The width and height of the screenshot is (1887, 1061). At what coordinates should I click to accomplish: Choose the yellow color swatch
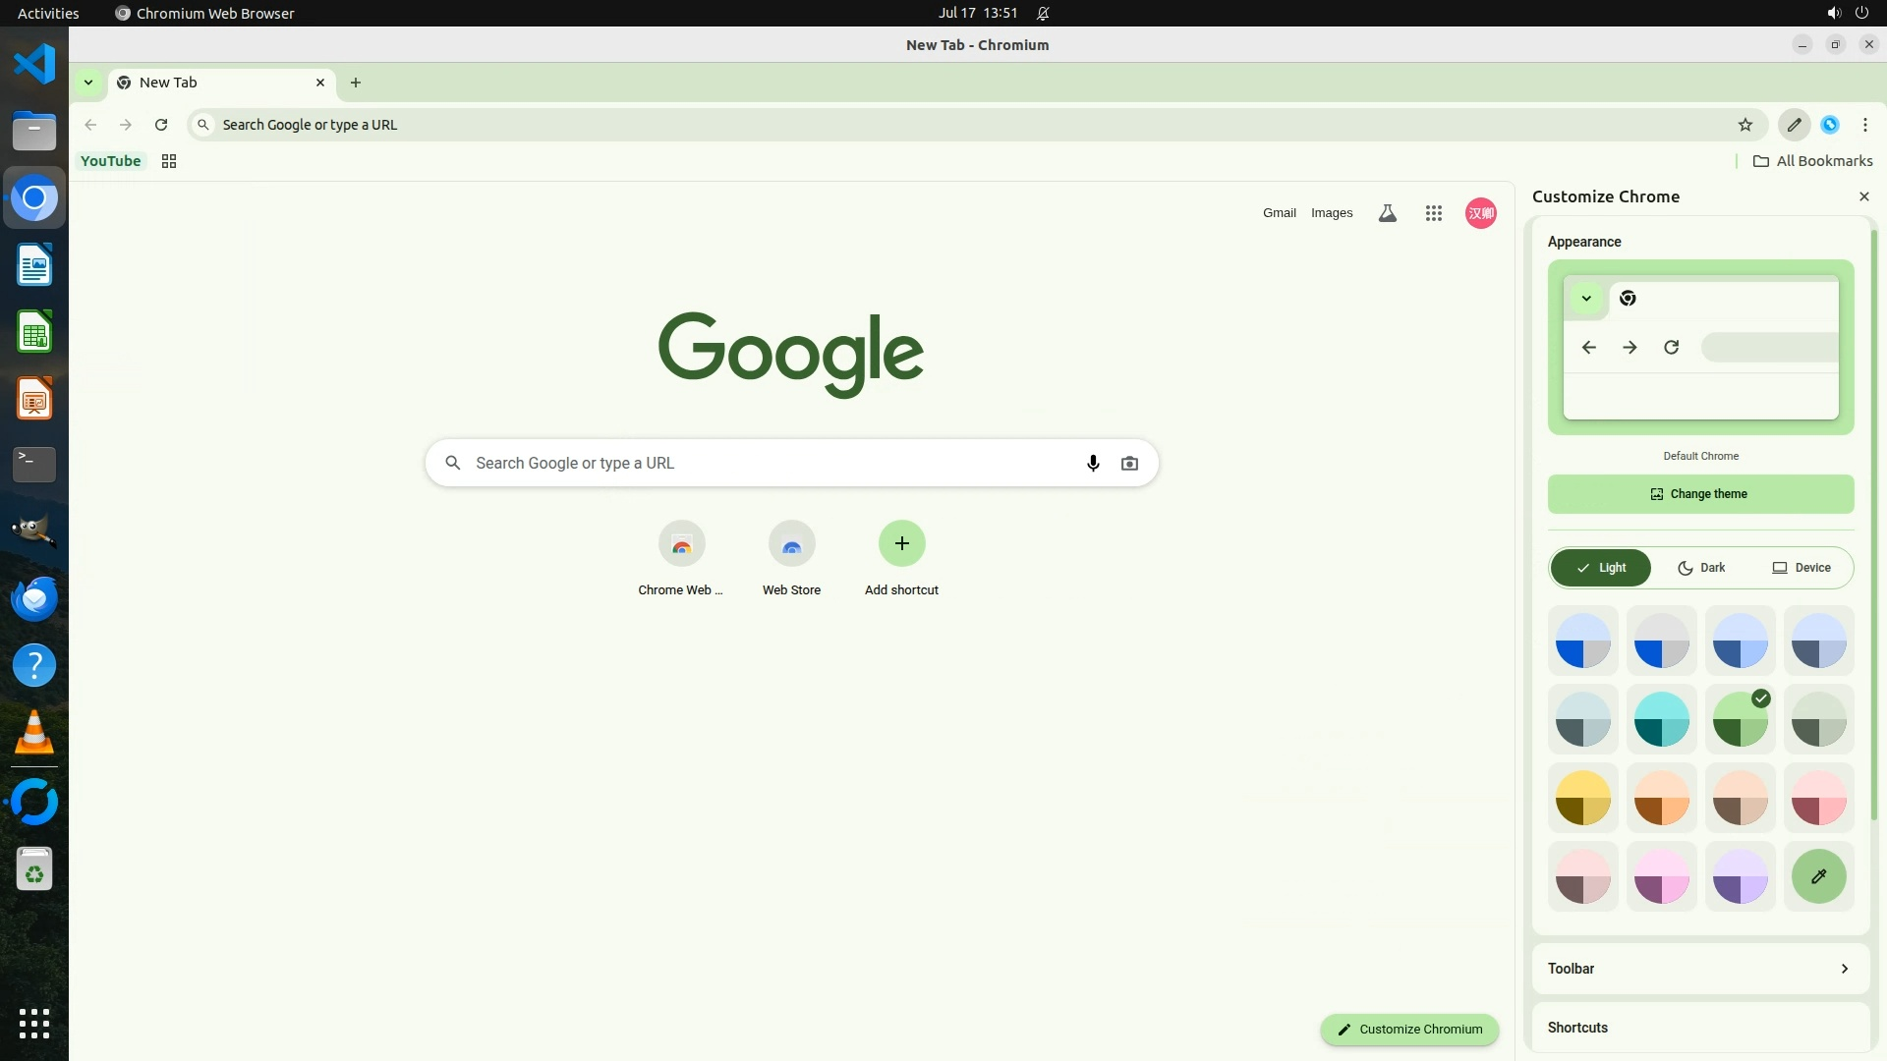point(1582,798)
